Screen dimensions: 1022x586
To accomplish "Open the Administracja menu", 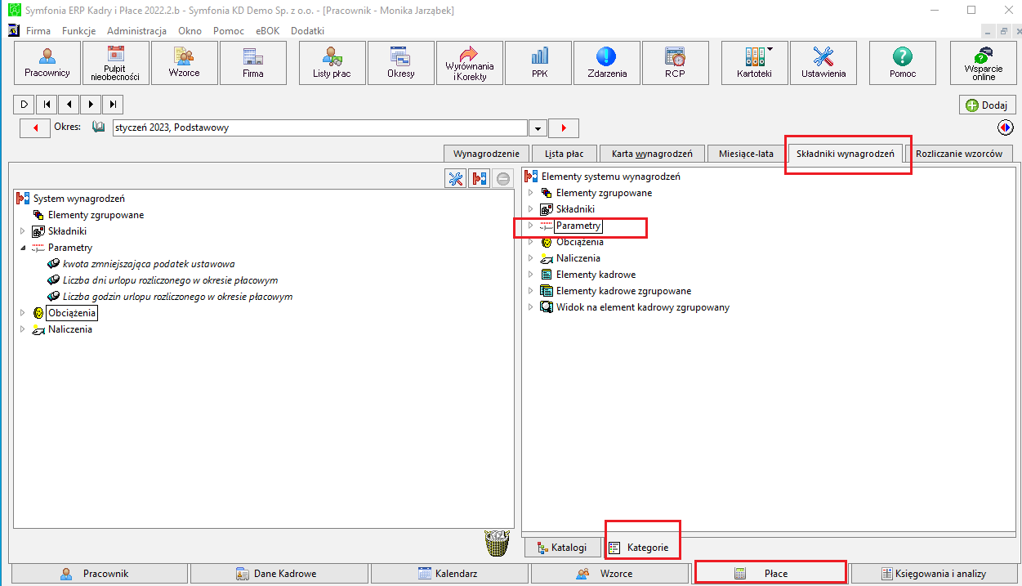I will pyautogui.click(x=136, y=31).
